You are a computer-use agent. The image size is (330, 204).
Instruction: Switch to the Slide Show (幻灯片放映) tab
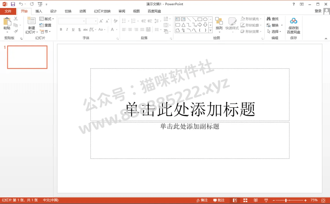click(102, 11)
